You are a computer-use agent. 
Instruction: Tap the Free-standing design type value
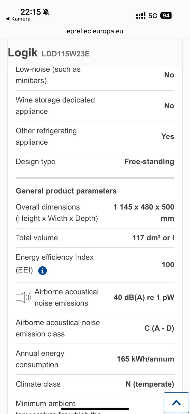[x=149, y=161]
